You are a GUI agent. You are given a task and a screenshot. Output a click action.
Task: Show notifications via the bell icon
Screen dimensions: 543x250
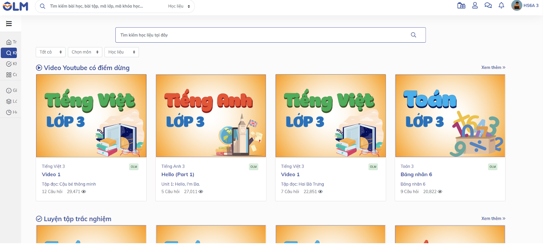coord(501,6)
